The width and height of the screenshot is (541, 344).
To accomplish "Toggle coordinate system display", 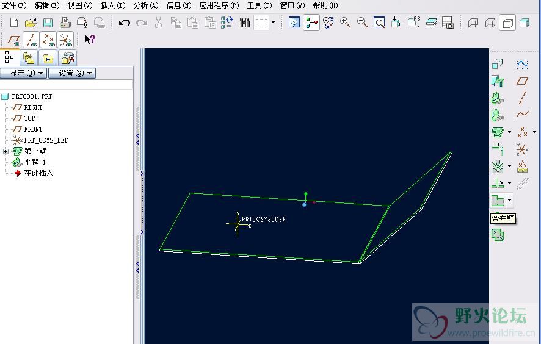I will [65, 40].
